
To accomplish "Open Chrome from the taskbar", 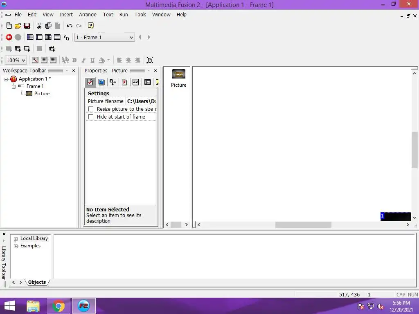I will [x=59, y=306].
